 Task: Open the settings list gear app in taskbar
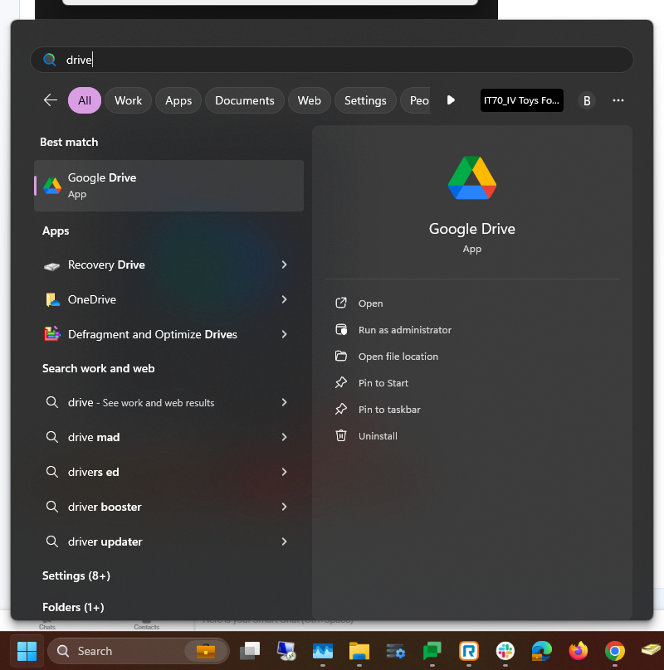pyautogui.click(x=396, y=651)
